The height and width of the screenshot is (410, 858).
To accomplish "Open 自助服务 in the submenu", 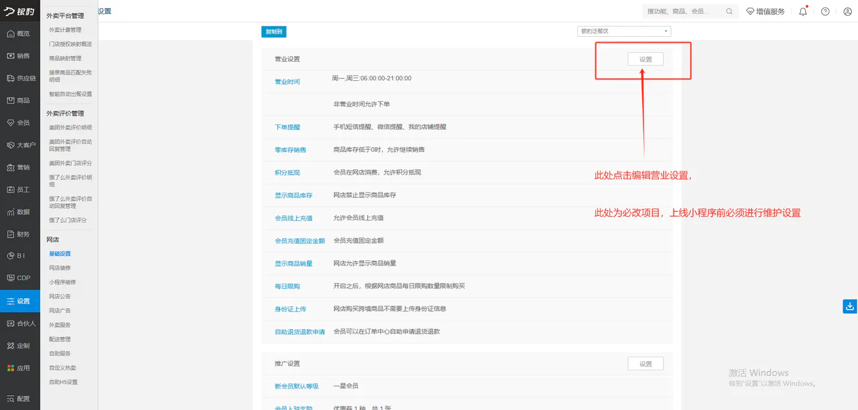I will click(x=60, y=354).
